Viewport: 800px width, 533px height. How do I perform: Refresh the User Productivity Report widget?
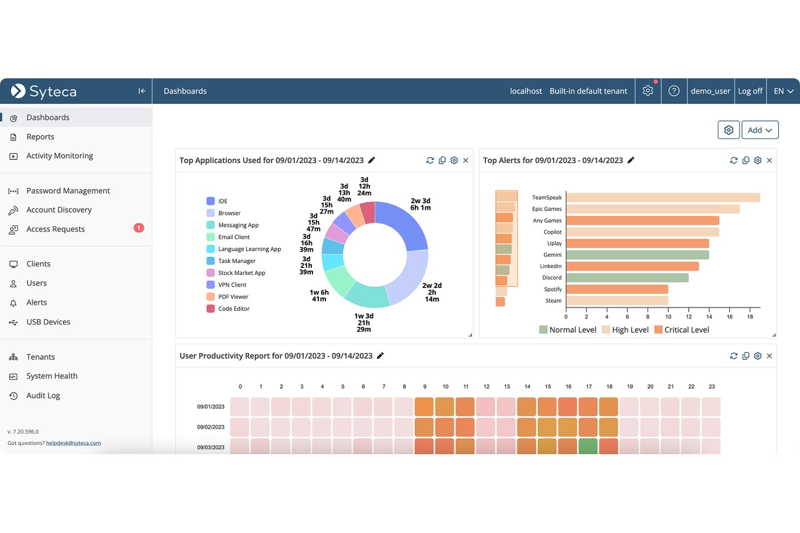click(734, 356)
